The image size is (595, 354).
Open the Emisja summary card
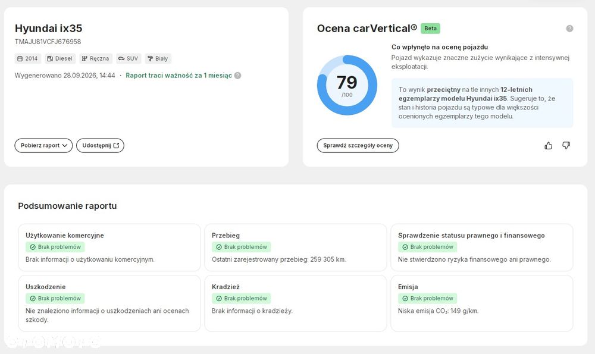[x=482, y=303]
